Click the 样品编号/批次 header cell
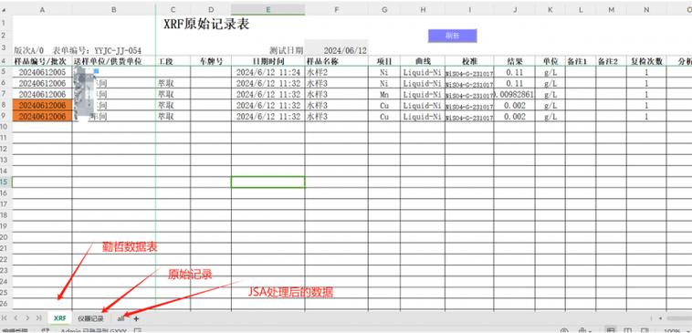The image size is (692, 333). [42, 61]
